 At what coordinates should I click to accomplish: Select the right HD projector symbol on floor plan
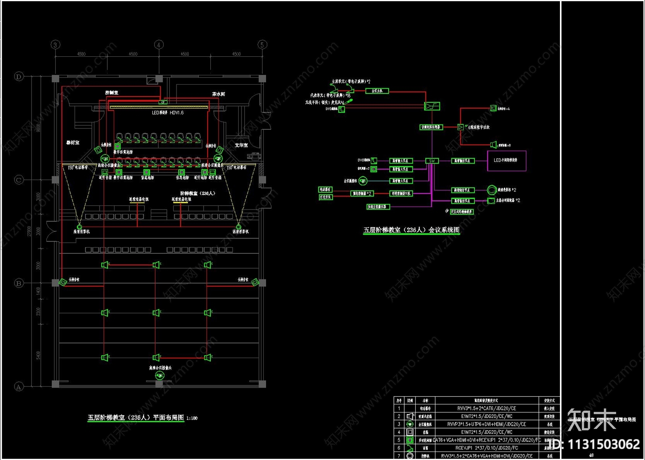pyautogui.click(x=239, y=226)
